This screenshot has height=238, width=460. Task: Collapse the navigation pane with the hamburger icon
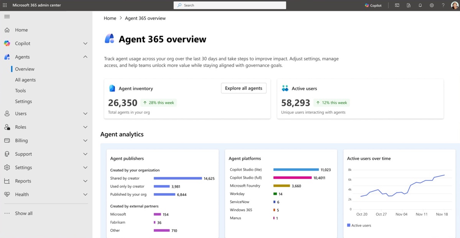click(x=7, y=16)
